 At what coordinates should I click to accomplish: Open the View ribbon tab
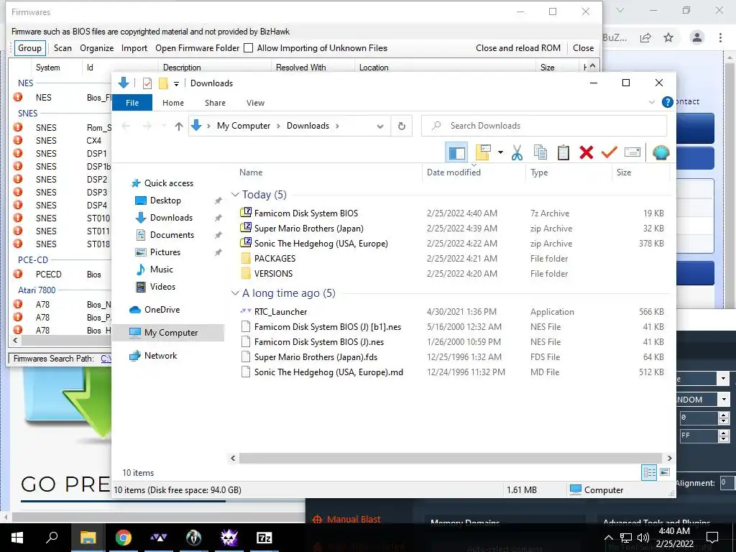255,103
